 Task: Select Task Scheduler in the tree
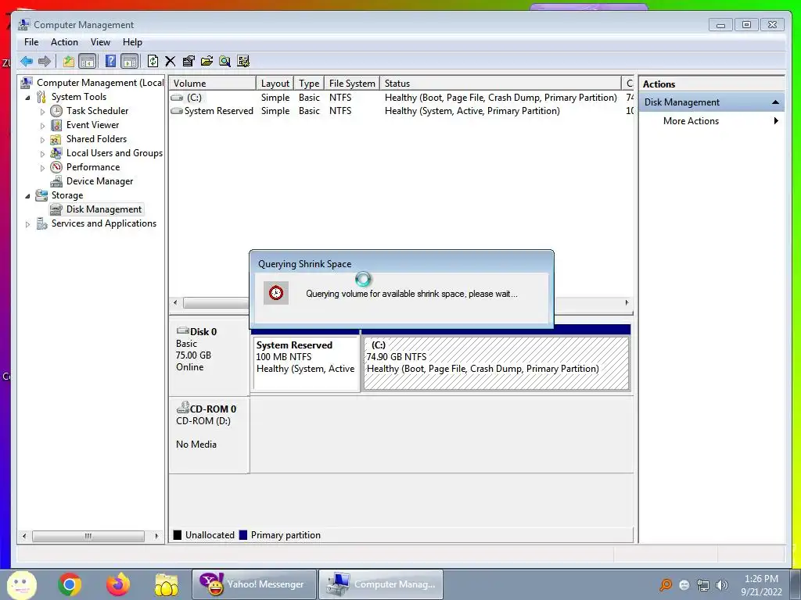click(97, 111)
